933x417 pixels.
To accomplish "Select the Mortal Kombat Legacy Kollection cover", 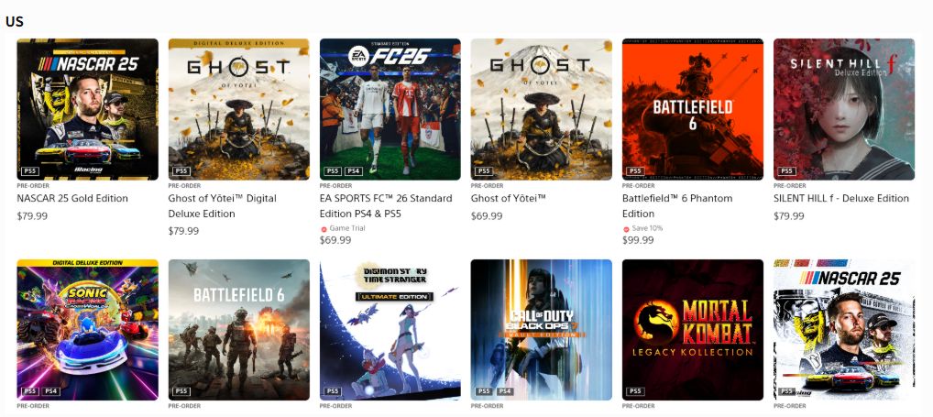I will (x=693, y=330).
